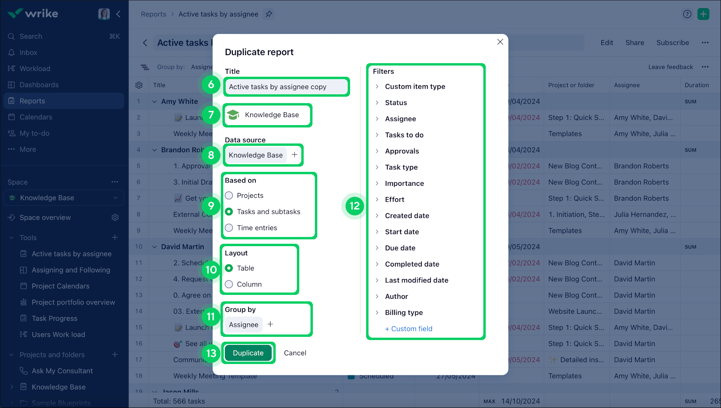Choose Time entries as report basis
721x408 pixels.
[229, 228]
